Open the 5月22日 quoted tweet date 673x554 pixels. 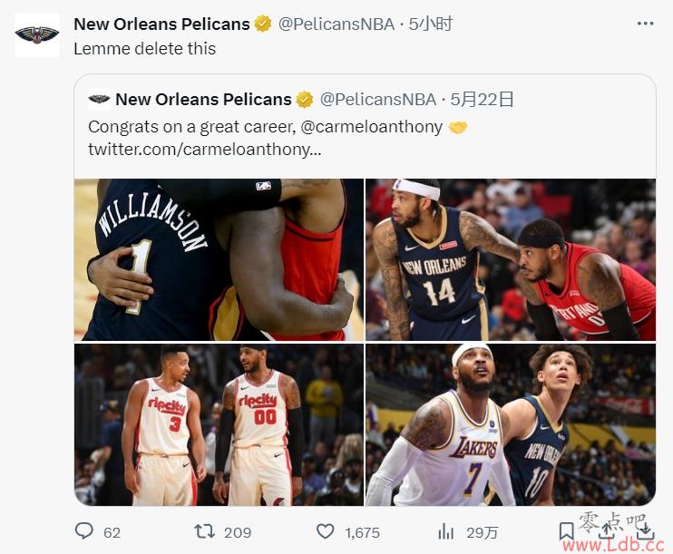[482, 100]
